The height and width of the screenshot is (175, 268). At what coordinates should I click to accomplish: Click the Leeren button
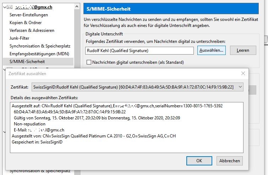[x=243, y=50]
